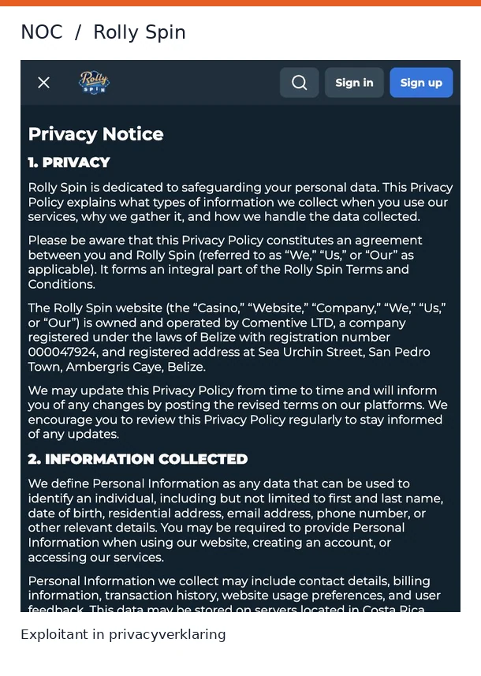Click the blue Sign up button

pos(421,82)
